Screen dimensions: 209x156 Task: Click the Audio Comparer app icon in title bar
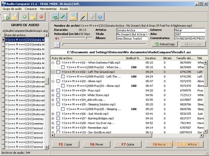pyautogui.click(x=4, y=4)
